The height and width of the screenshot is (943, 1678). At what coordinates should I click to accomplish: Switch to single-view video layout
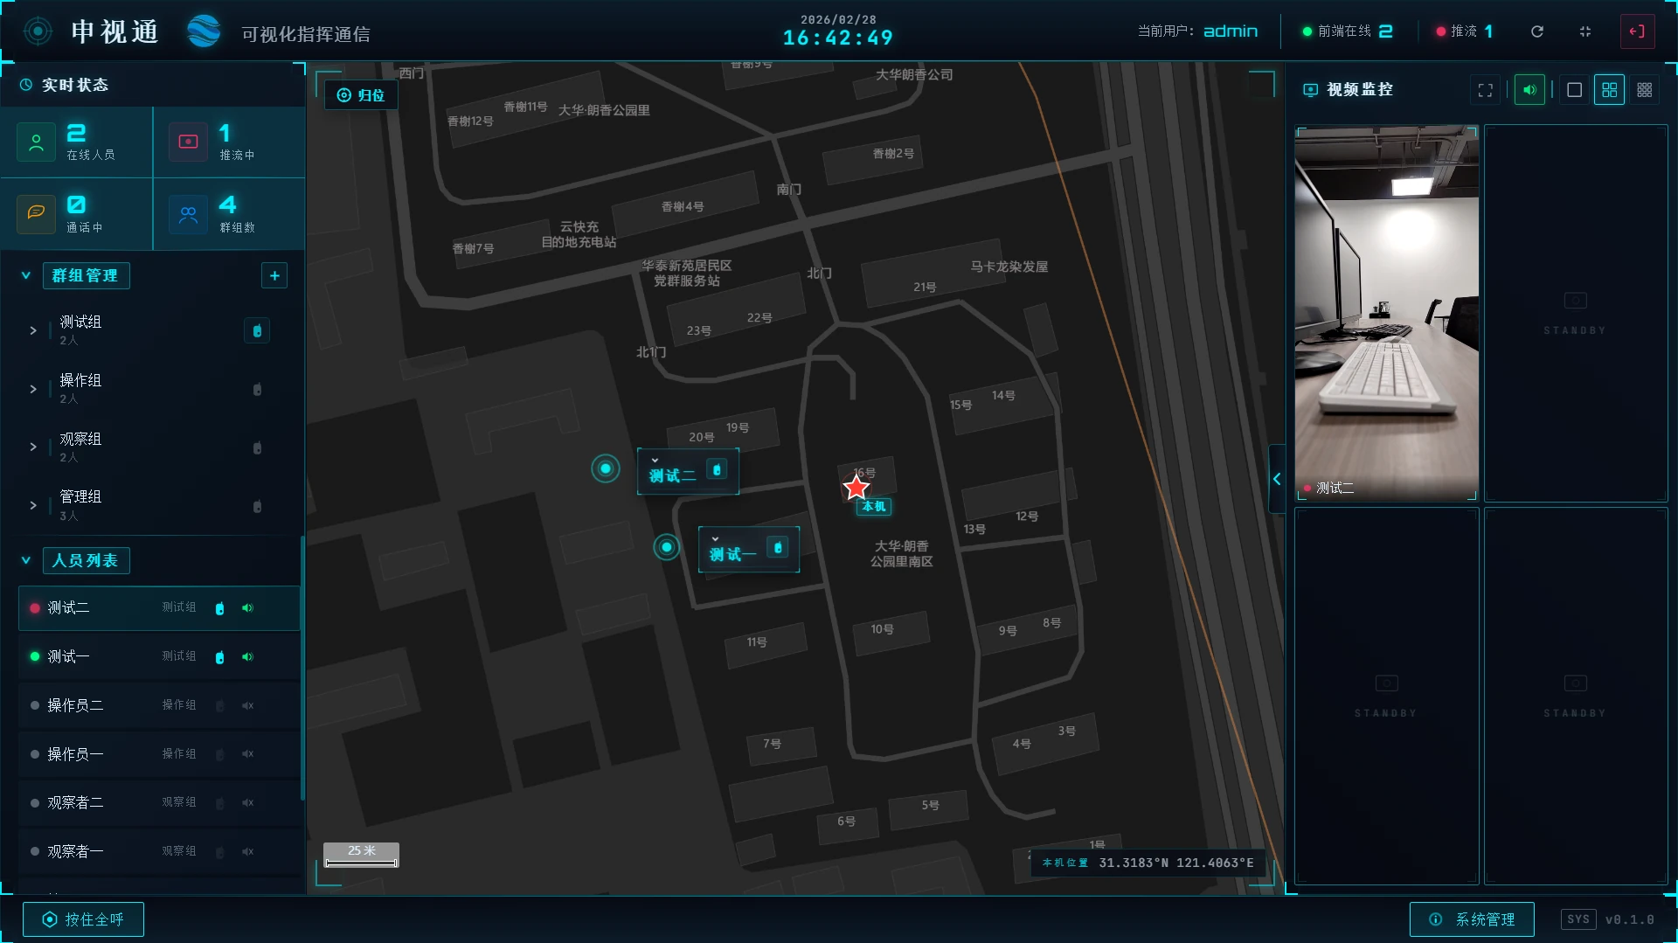point(1574,90)
